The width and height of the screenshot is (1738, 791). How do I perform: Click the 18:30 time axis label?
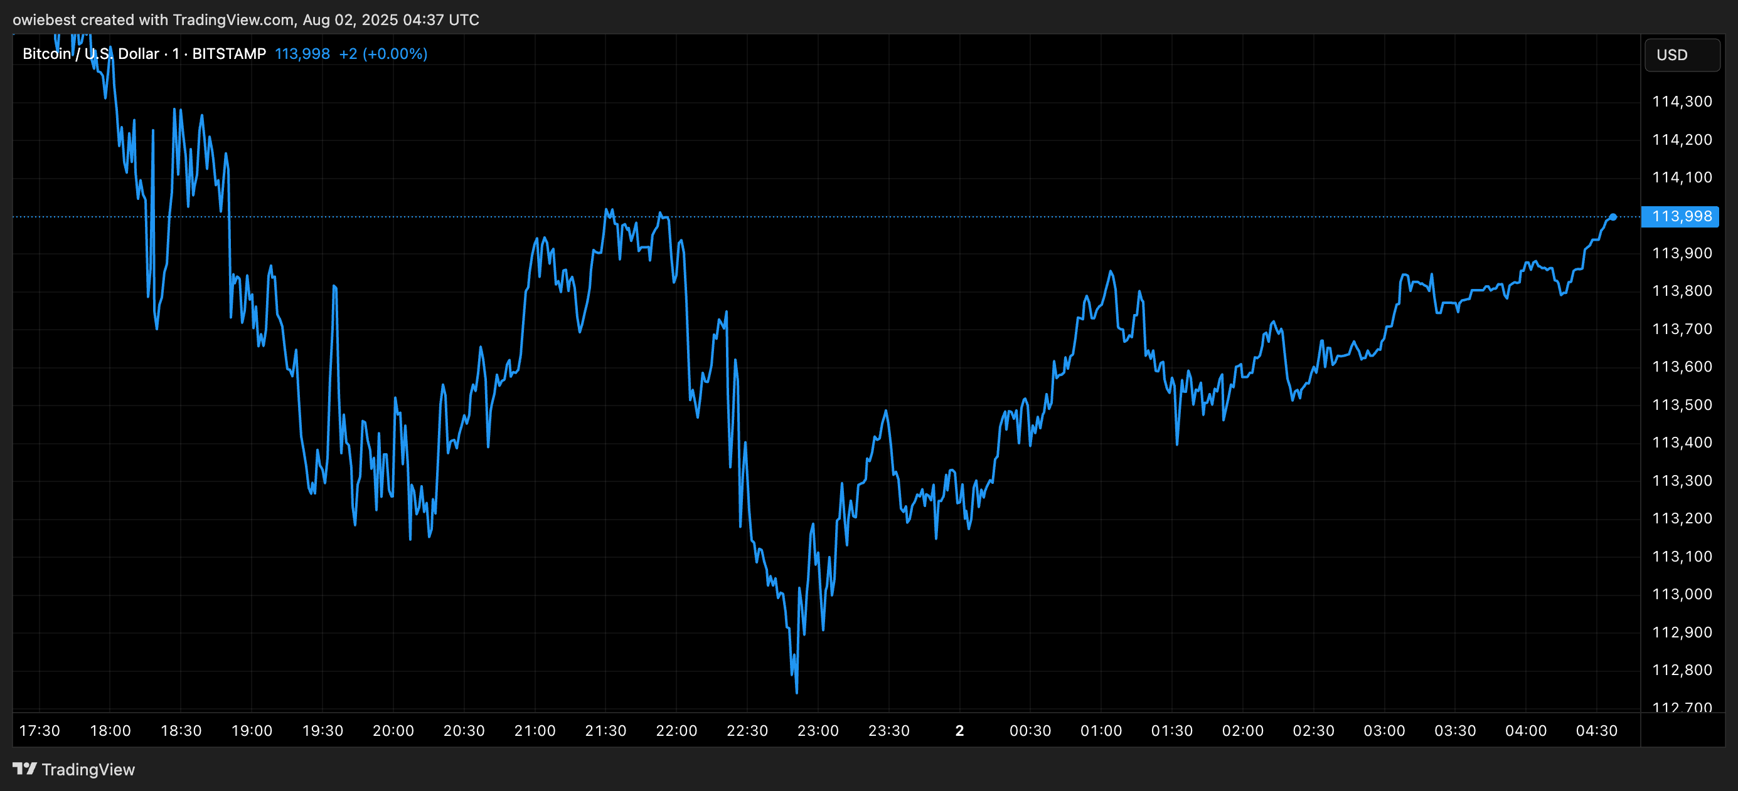coord(181,731)
